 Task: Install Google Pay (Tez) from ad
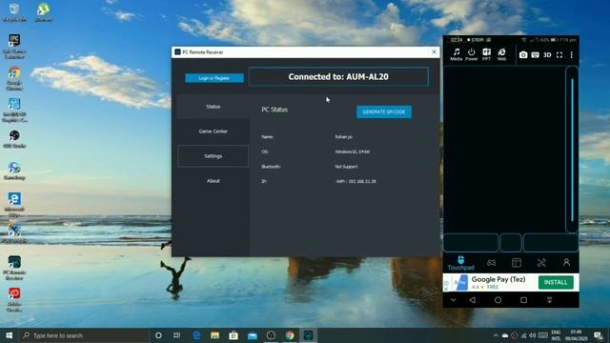(x=556, y=282)
